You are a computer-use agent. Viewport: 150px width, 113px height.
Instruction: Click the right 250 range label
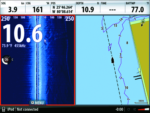pos(70,19)
